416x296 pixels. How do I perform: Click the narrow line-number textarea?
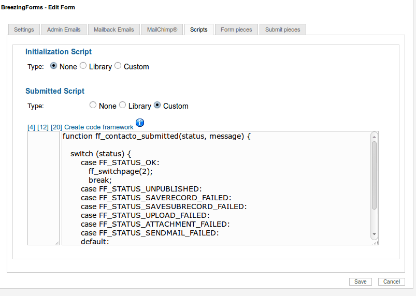coord(44,188)
